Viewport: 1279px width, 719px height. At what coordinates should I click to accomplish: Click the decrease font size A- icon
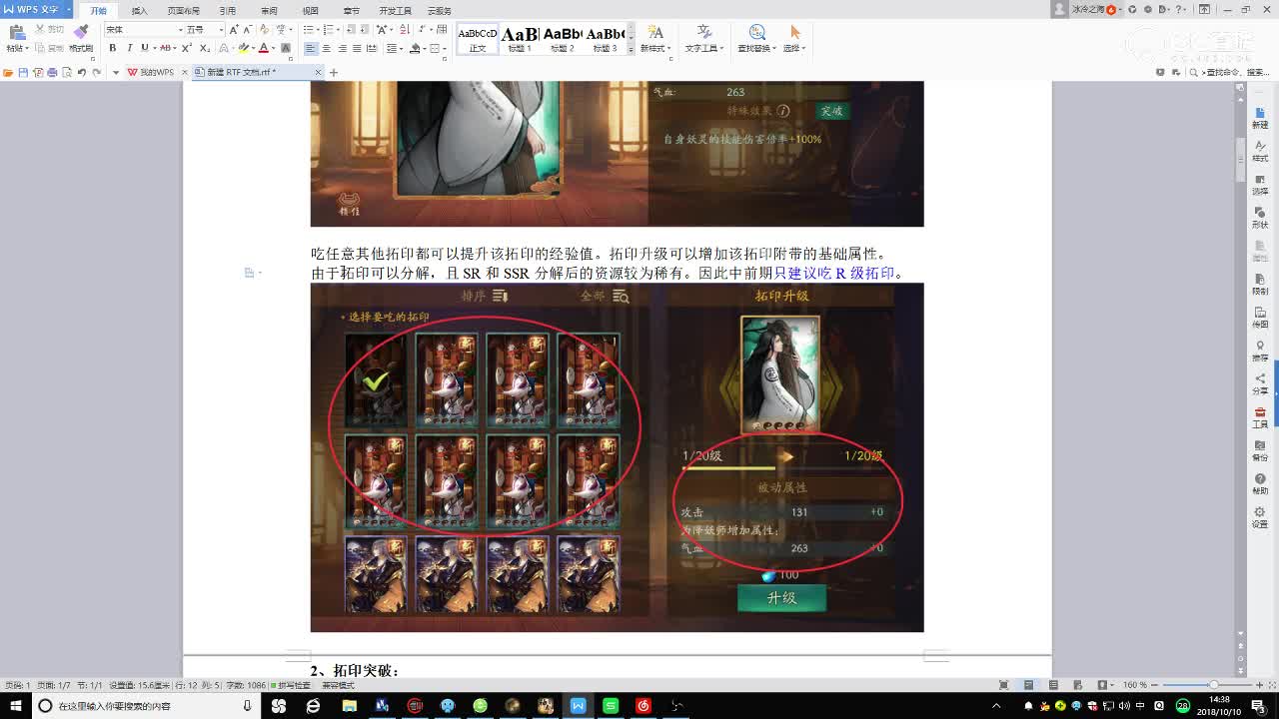[248, 30]
